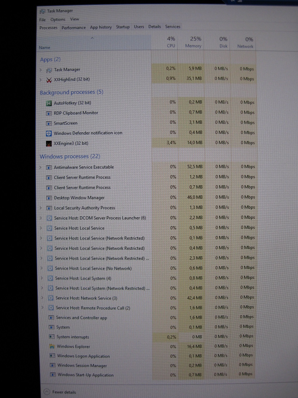Switch to the Services tab
298x398 pixels.
point(173,27)
